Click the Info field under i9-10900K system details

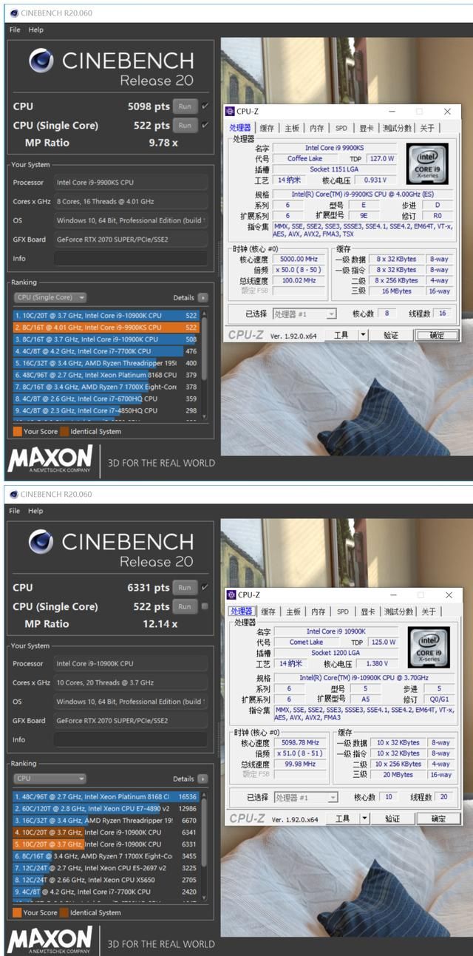(x=130, y=739)
